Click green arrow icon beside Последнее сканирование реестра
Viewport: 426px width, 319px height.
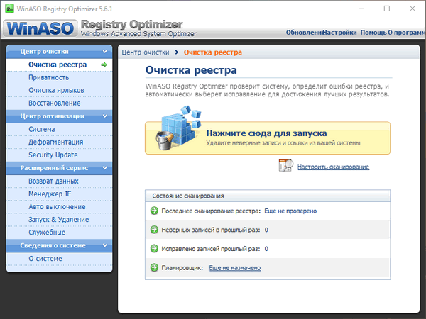pyautogui.click(x=154, y=211)
